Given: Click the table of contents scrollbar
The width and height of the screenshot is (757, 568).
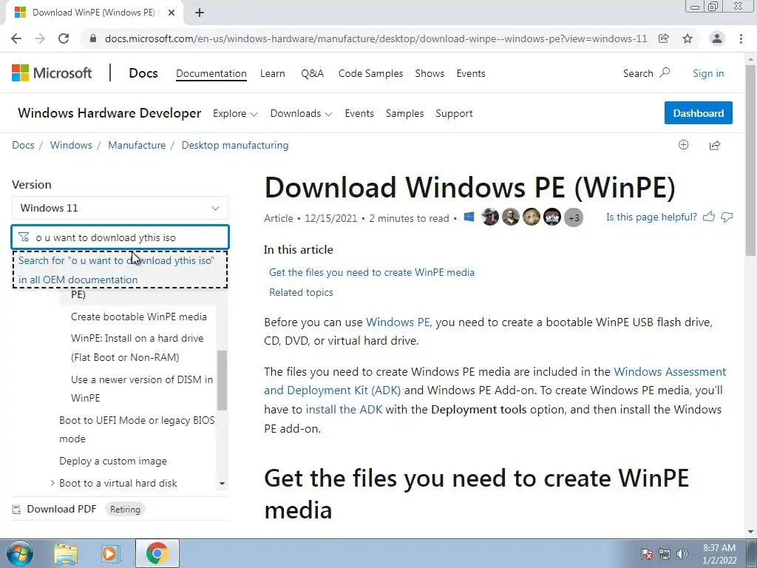Looking at the screenshot, I should tap(222, 380).
